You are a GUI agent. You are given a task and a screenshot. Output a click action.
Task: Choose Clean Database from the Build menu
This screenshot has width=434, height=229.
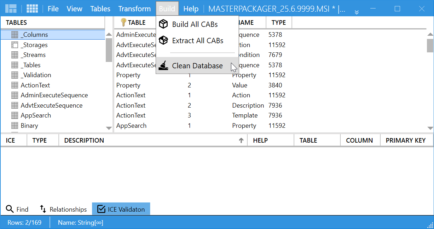tap(197, 65)
